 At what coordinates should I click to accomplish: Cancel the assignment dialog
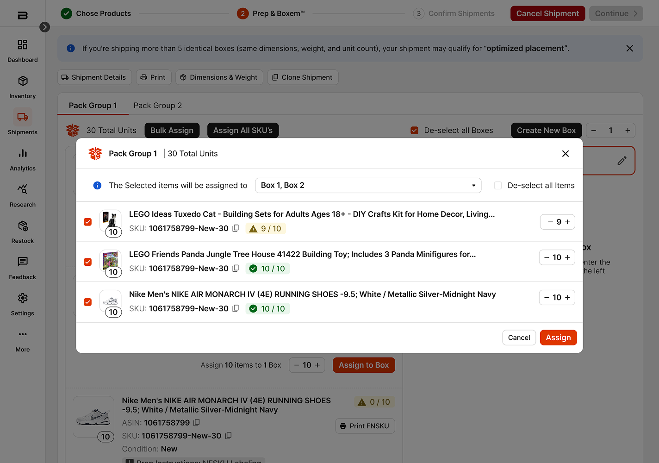(519, 338)
